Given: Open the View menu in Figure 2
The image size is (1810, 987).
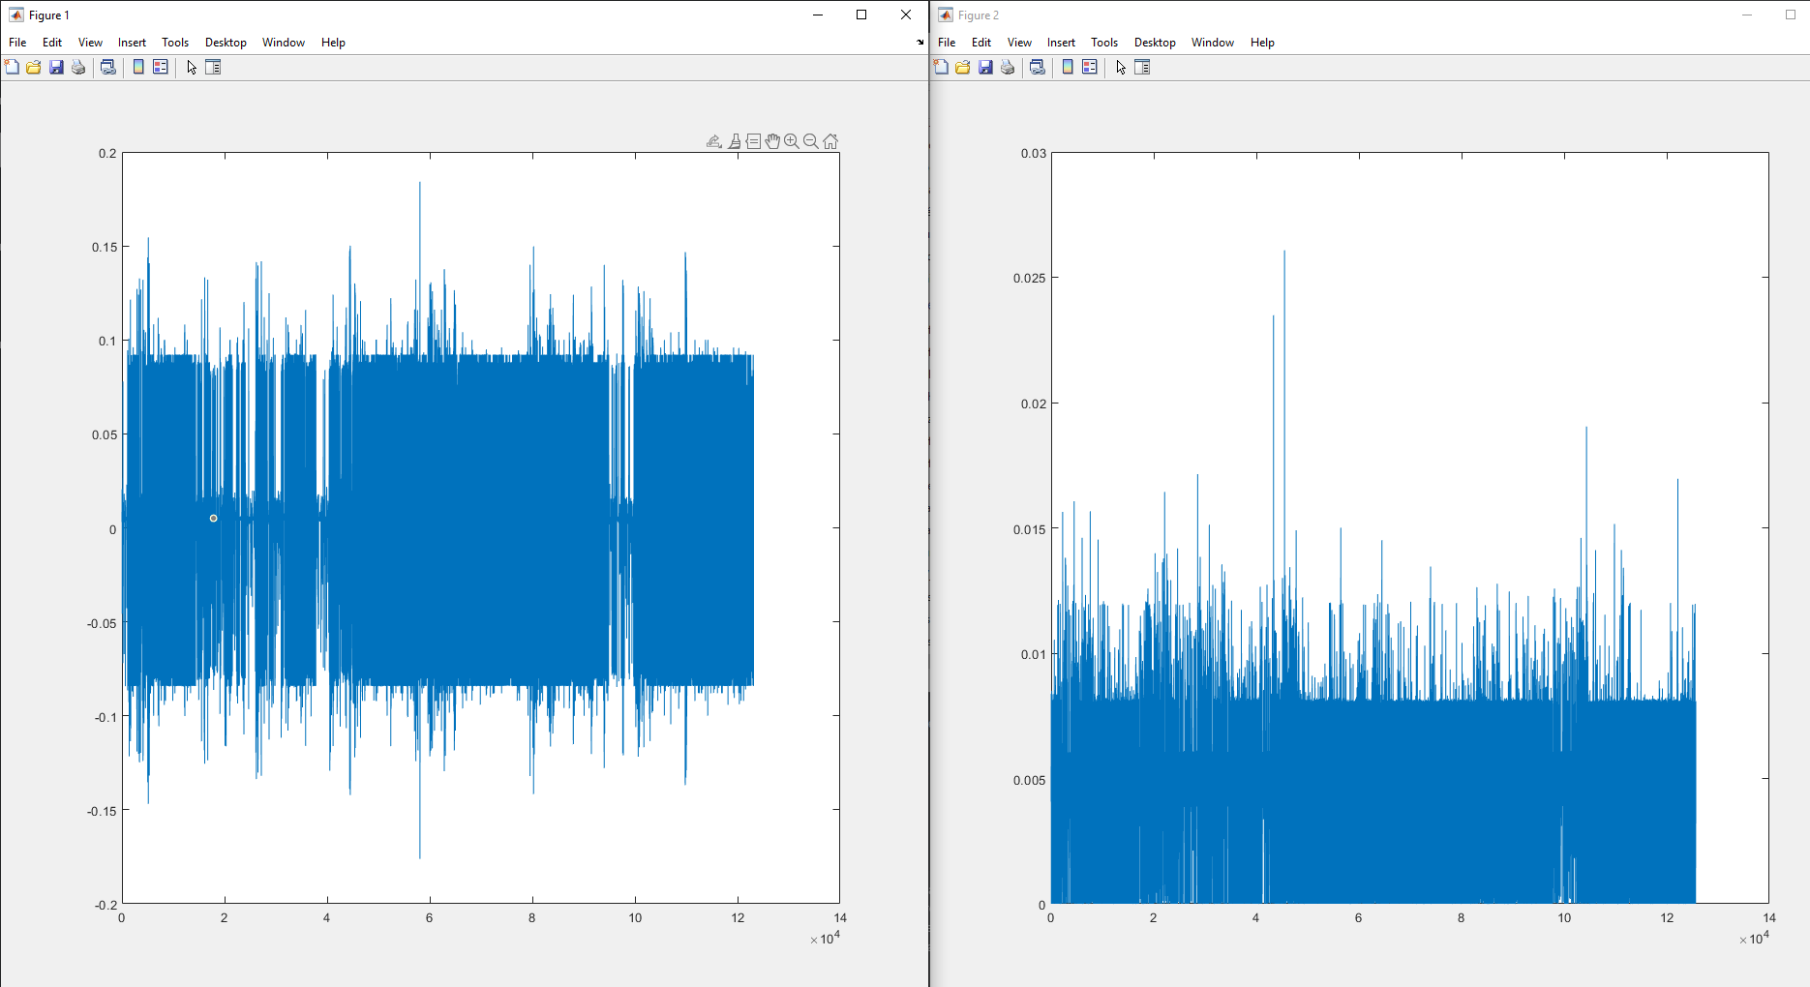Looking at the screenshot, I should pos(1019,43).
